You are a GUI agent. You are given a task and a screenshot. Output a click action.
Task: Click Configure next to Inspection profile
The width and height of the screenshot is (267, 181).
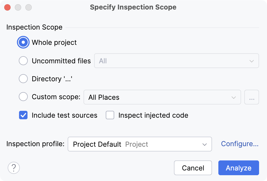240,144
